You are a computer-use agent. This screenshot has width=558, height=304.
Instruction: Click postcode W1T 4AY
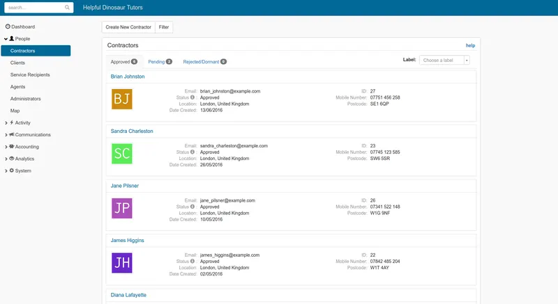pos(379,268)
